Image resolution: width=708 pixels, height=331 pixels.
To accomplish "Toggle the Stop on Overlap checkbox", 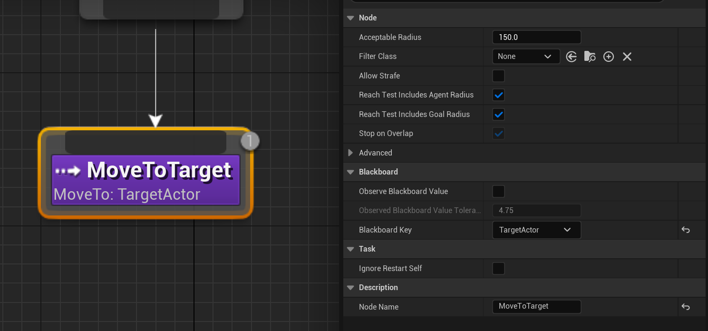I will click(x=498, y=134).
